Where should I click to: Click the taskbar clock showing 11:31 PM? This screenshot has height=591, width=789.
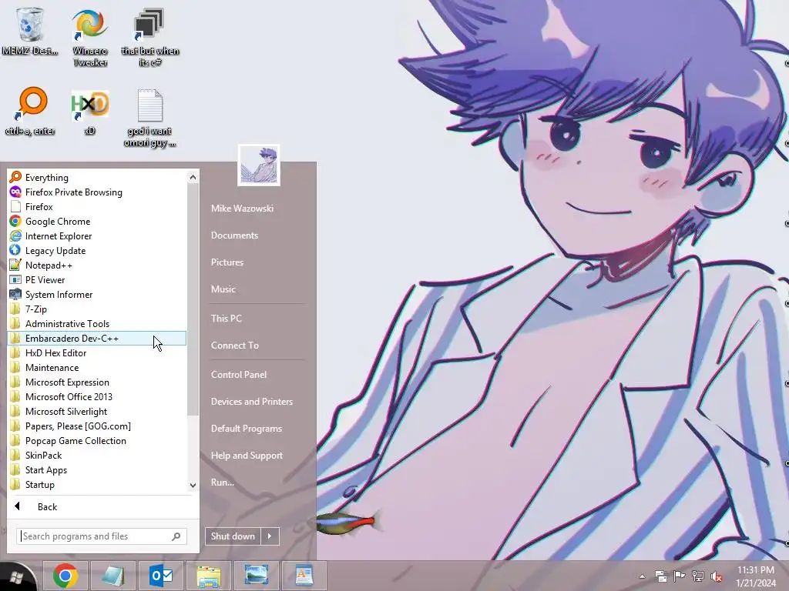756,576
